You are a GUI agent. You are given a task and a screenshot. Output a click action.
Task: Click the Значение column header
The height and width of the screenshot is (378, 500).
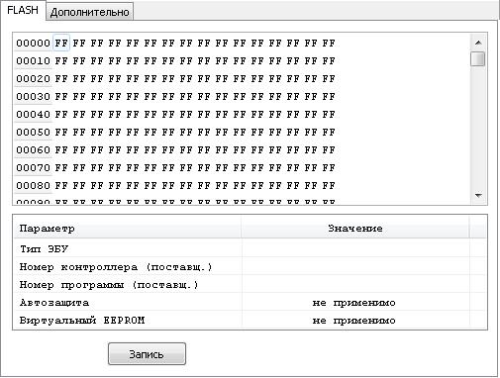(355, 228)
